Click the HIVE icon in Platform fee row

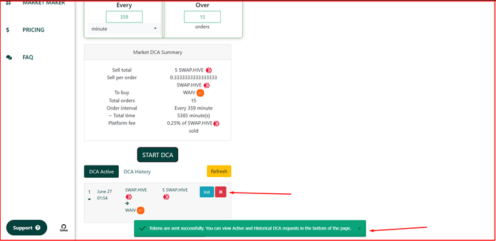[x=216, y=123]
